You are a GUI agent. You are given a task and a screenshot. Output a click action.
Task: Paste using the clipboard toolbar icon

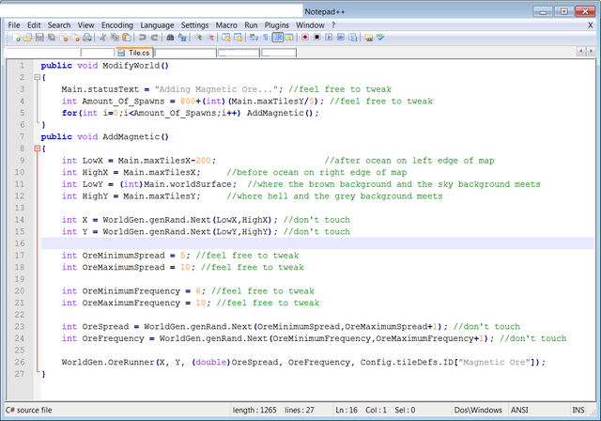127,38
